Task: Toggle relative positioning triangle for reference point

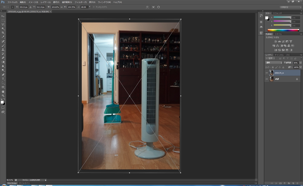Action: [x=30, y=7]
